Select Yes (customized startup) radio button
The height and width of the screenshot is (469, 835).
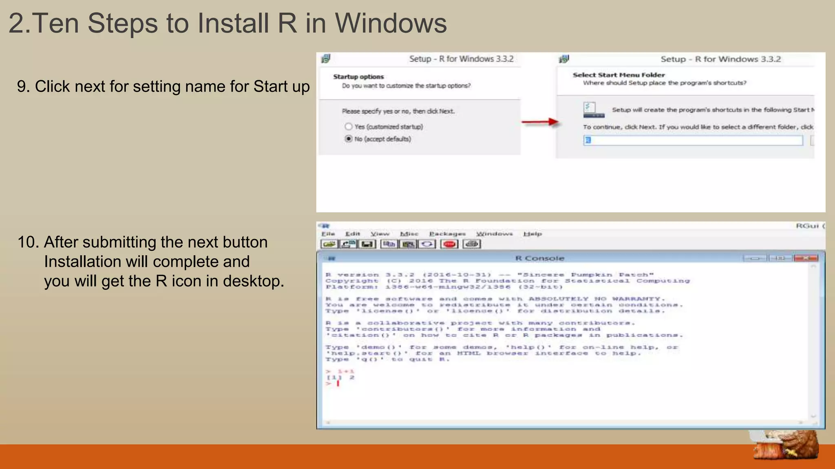[349, 127]
